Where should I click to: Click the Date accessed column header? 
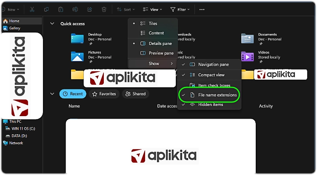[167, 106]
